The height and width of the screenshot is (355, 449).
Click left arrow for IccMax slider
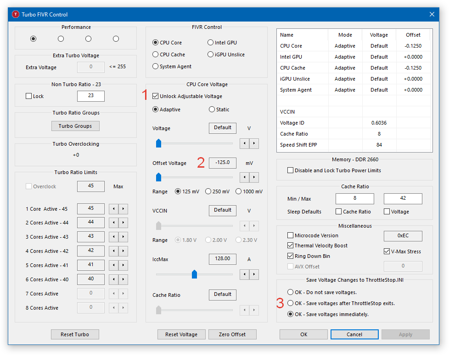(x=245, y=274)
